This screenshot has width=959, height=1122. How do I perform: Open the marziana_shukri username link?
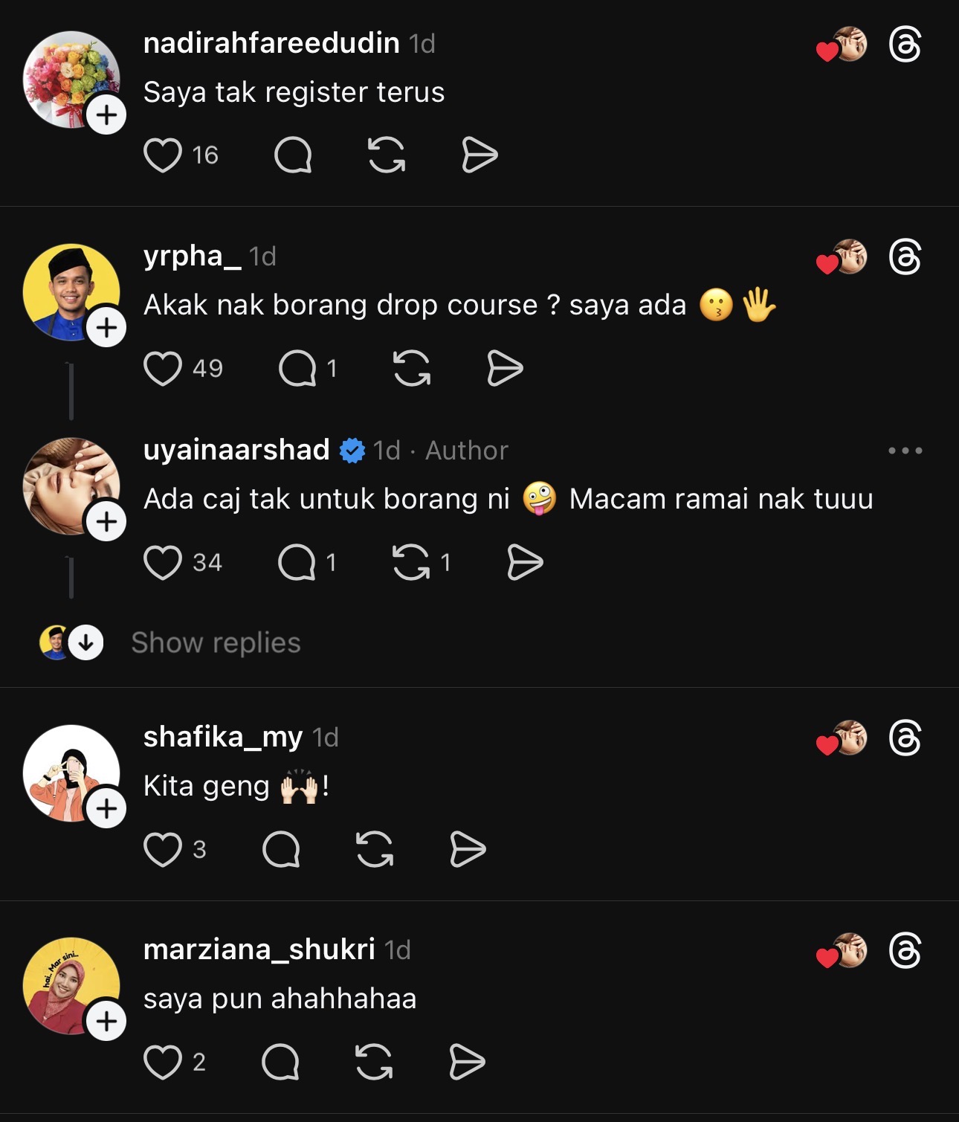(259, 949)
